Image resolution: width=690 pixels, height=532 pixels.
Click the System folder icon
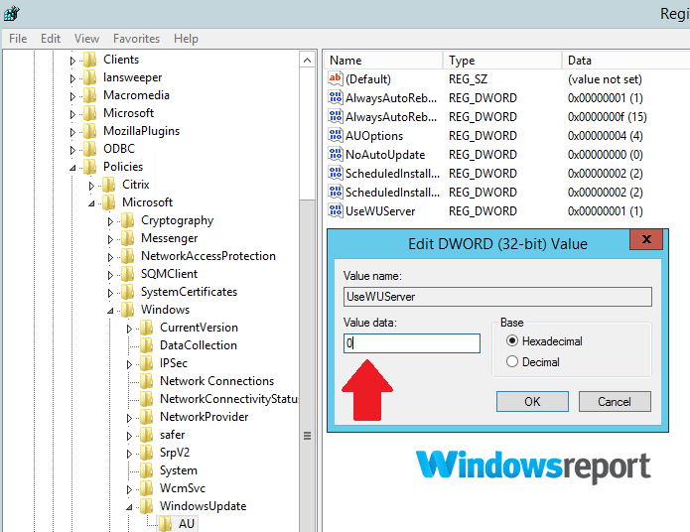tap(147, 470)
